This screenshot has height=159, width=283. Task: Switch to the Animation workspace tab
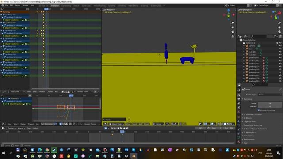pyautogui.click(x=55, y=6)
